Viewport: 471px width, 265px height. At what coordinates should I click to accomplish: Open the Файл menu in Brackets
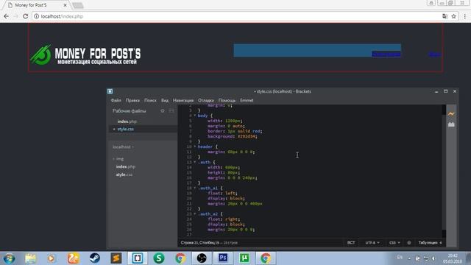[x=116, y=100]
